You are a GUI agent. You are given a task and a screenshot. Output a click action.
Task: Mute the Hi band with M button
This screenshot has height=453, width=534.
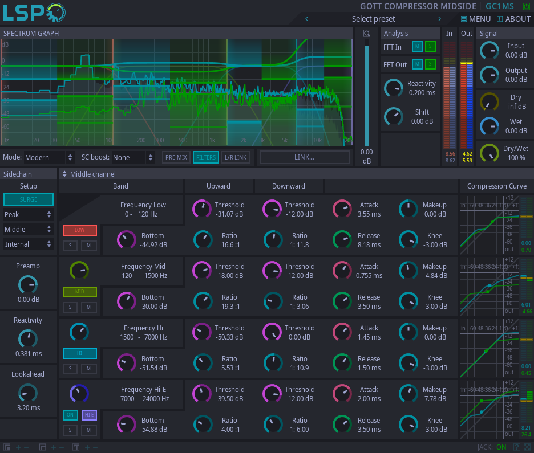point(88,369)
